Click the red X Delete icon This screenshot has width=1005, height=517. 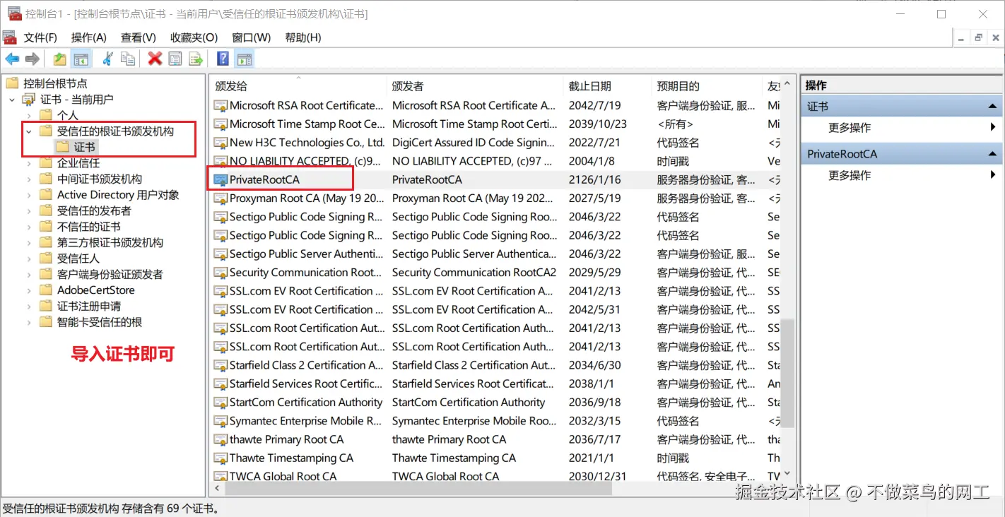(155, 59)
